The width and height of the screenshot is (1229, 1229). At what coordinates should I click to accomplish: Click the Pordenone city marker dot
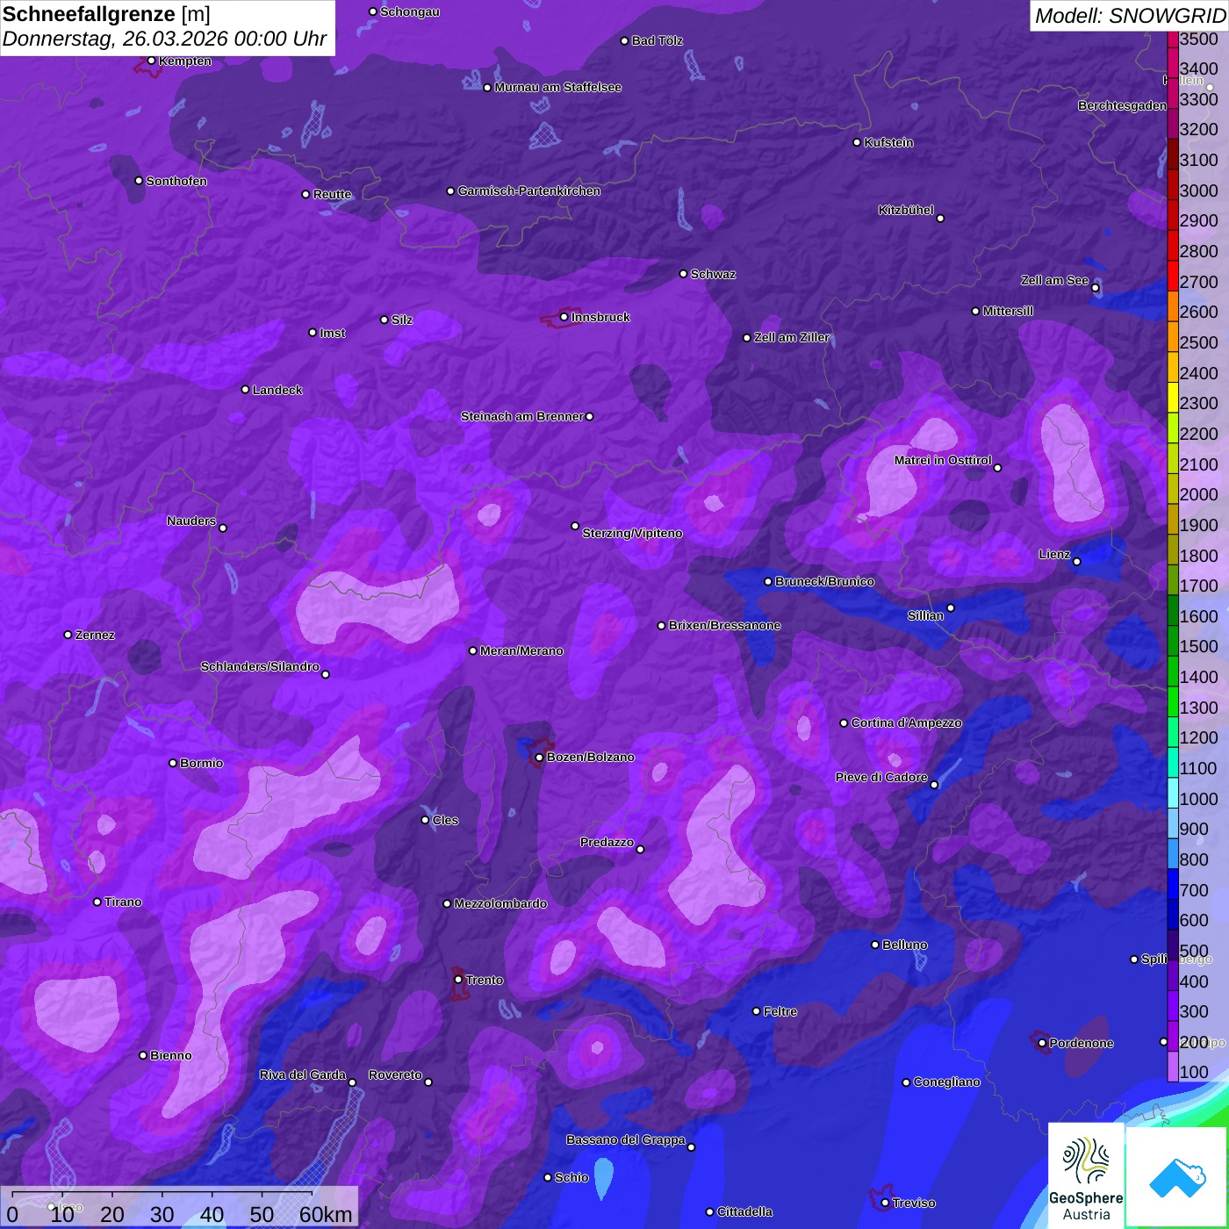pos(1042,1043)
